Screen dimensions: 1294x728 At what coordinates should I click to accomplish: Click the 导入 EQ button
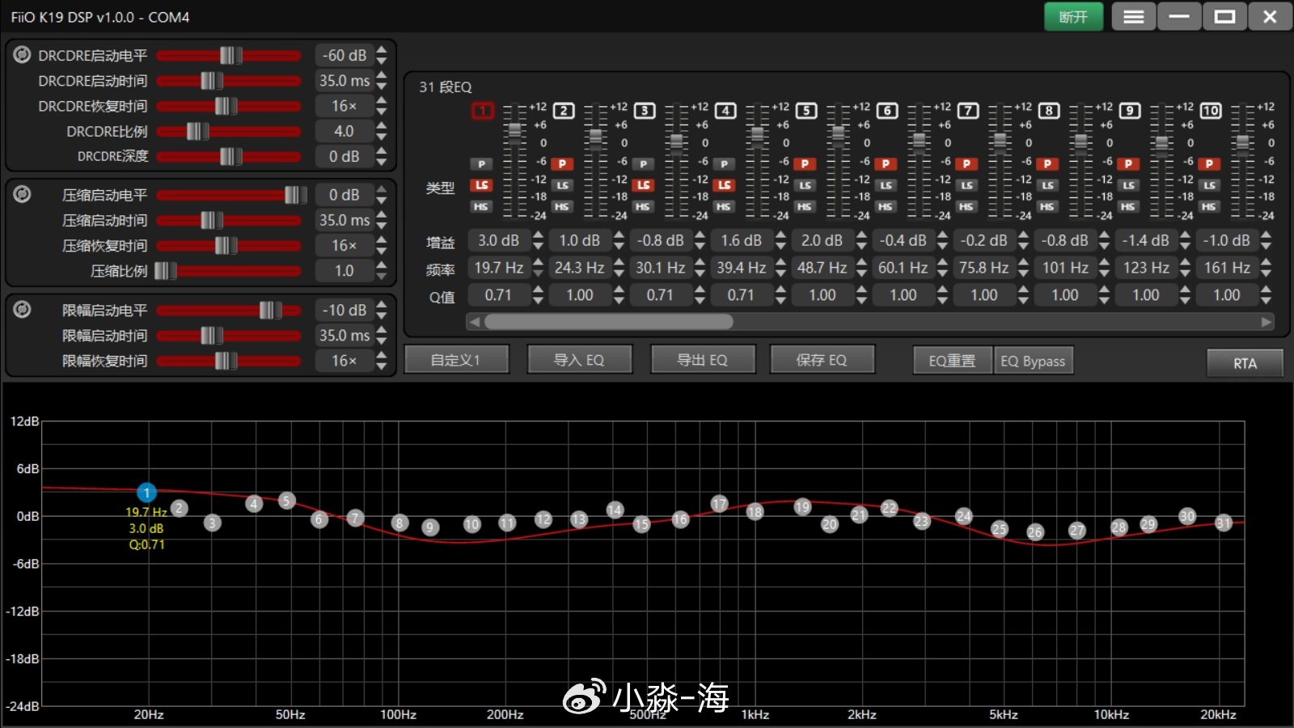point(579,360)
